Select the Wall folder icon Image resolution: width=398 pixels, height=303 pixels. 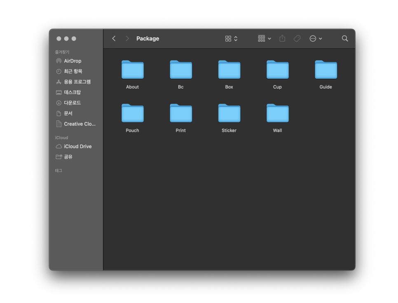pos(277,113)
